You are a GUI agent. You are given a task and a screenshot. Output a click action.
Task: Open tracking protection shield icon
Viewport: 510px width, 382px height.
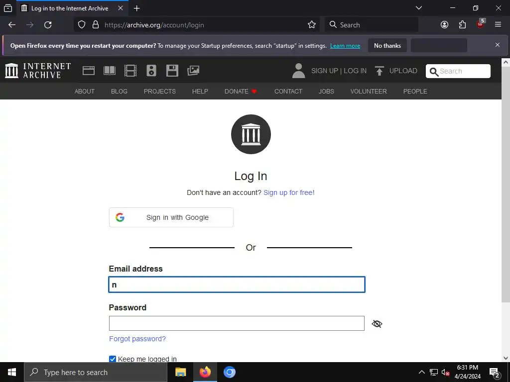(82, 25)
